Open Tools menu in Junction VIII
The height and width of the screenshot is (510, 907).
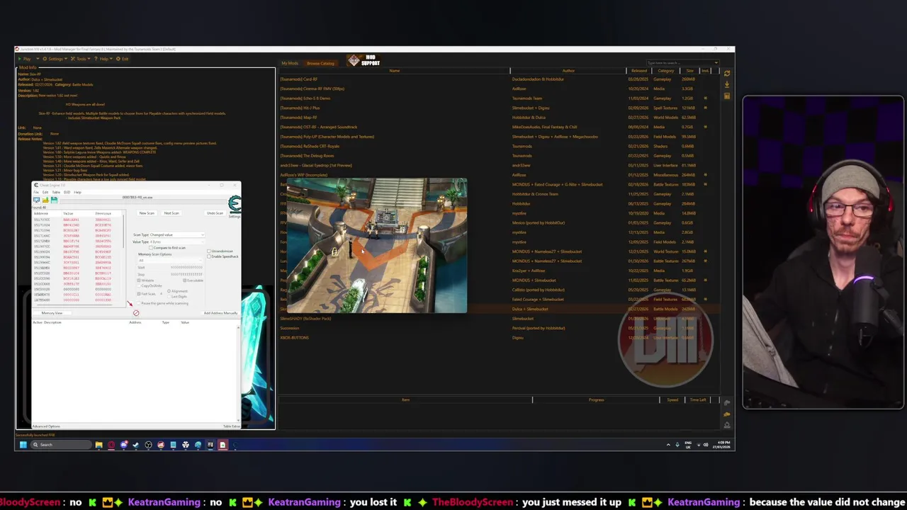(80, 59)
